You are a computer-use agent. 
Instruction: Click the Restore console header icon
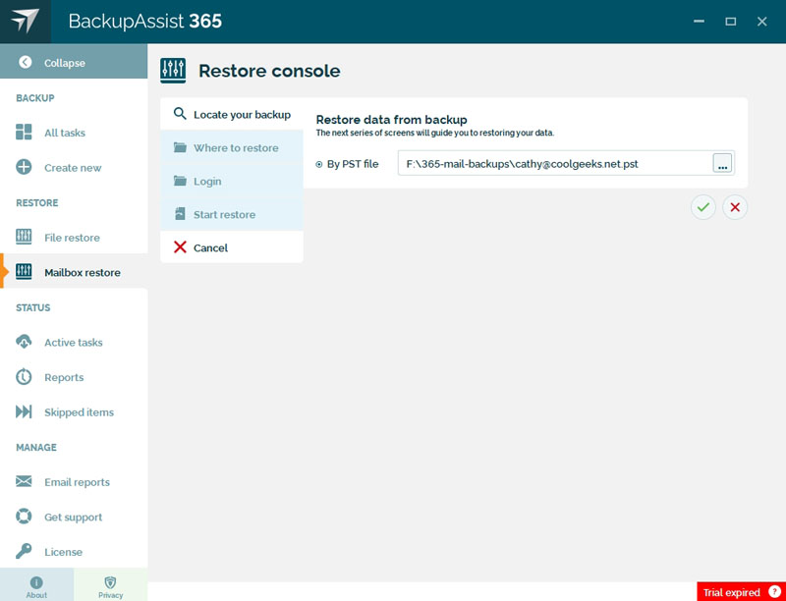coord(173,70)
